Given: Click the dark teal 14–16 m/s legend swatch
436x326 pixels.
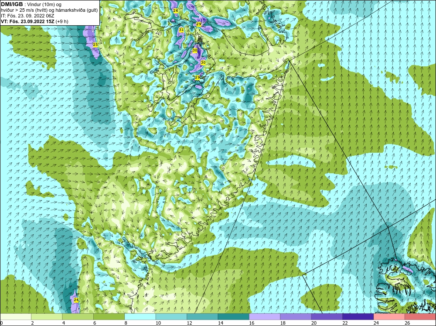Looking at the screenshot, I should coord(234,316).
